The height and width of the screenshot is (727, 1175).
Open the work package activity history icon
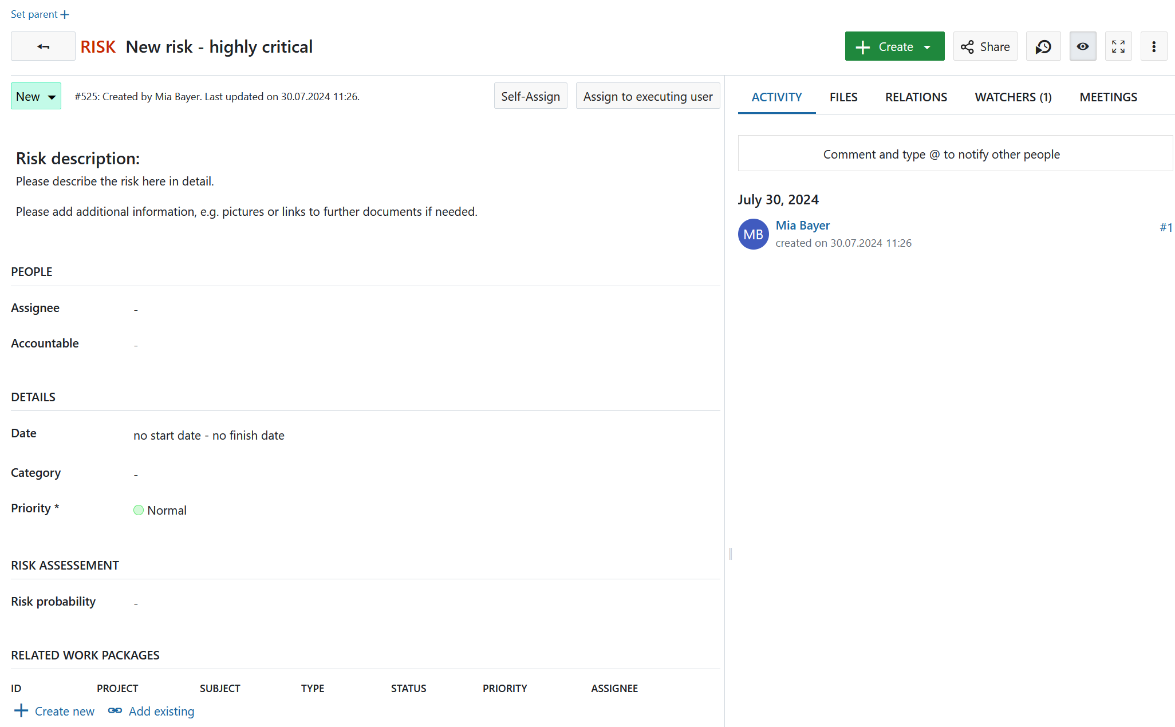click(1043, 46)
